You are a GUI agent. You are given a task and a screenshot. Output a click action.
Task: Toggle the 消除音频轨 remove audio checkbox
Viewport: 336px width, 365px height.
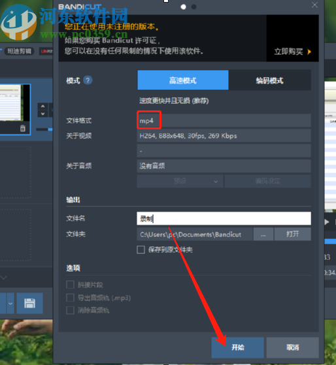tap(70, 310)
